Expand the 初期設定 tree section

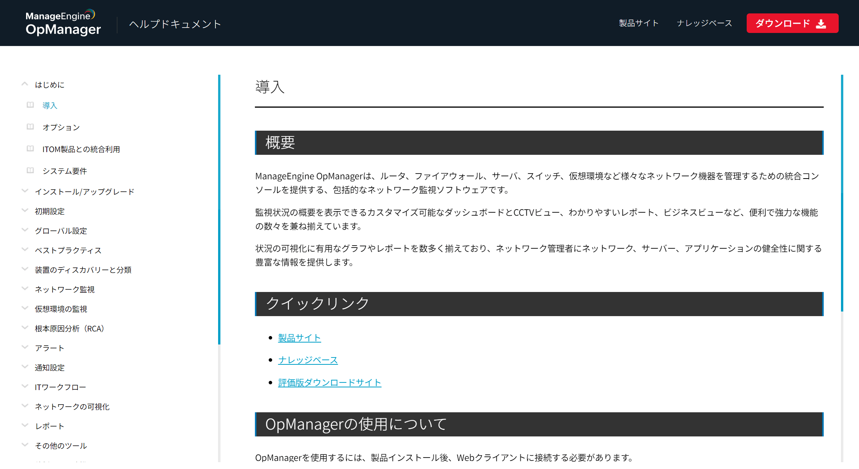tap(25, 210)
